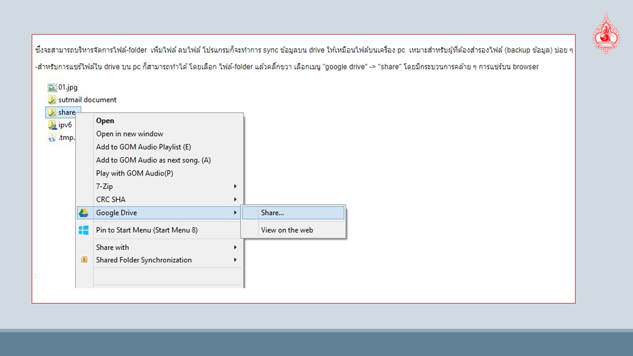Screen dimensions: 633x356
Task: Click the ipv6 folder icon
Action: [52, 125]
